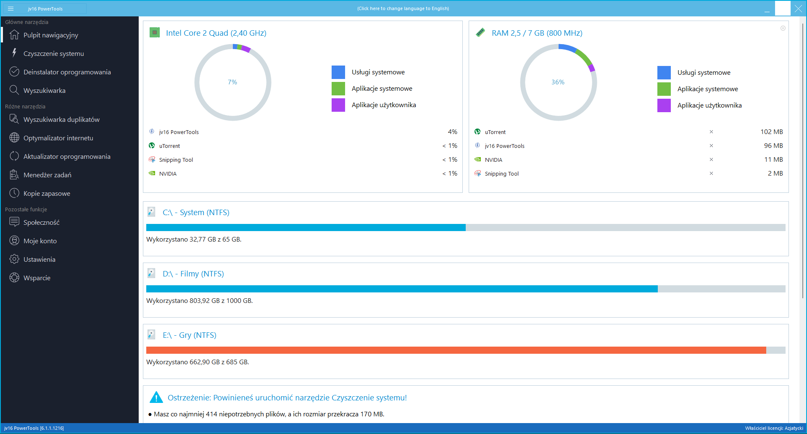Open D:\ - Filmy (NTFS) link
Viewport: 807px width, 434px height.
(x=193, y=274)
